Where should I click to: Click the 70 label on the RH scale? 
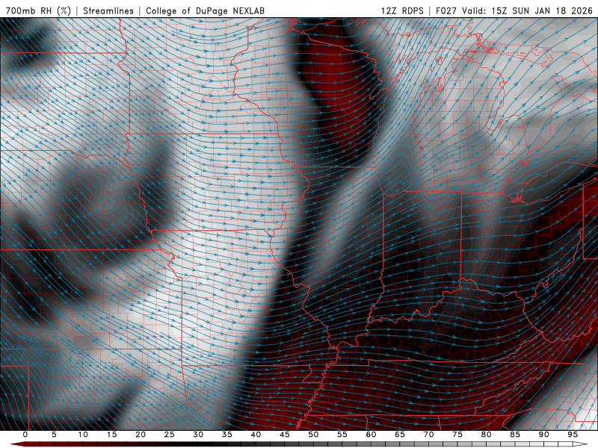[x=428, y=435]
